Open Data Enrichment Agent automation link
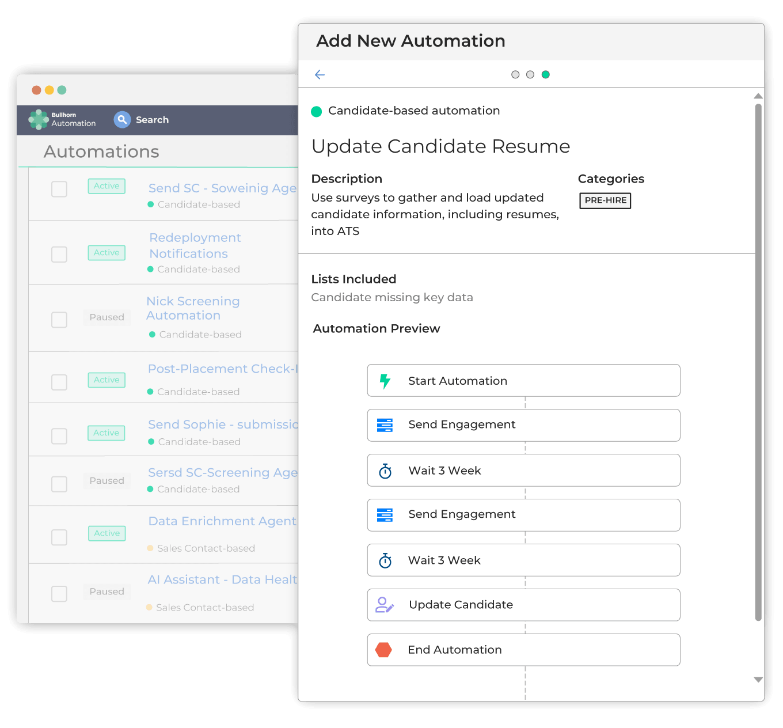The width and height of the screenshot is (783, 728). (x=222, y=521)
